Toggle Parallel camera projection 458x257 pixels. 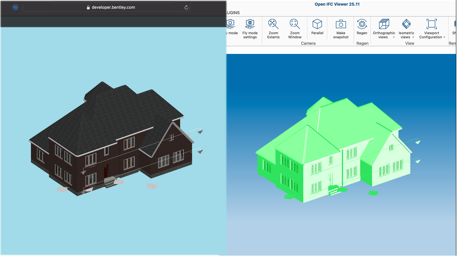[x=317, y=27]
